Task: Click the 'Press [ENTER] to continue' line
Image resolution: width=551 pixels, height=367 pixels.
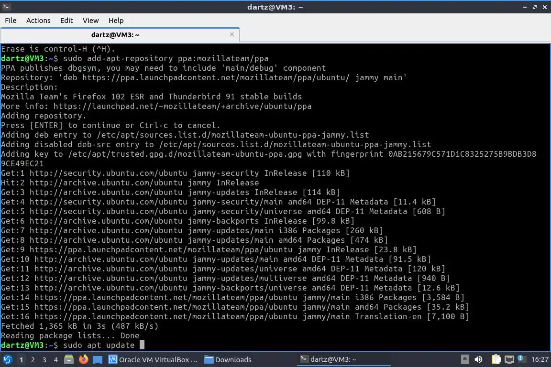Action: (x=110, y=125)
